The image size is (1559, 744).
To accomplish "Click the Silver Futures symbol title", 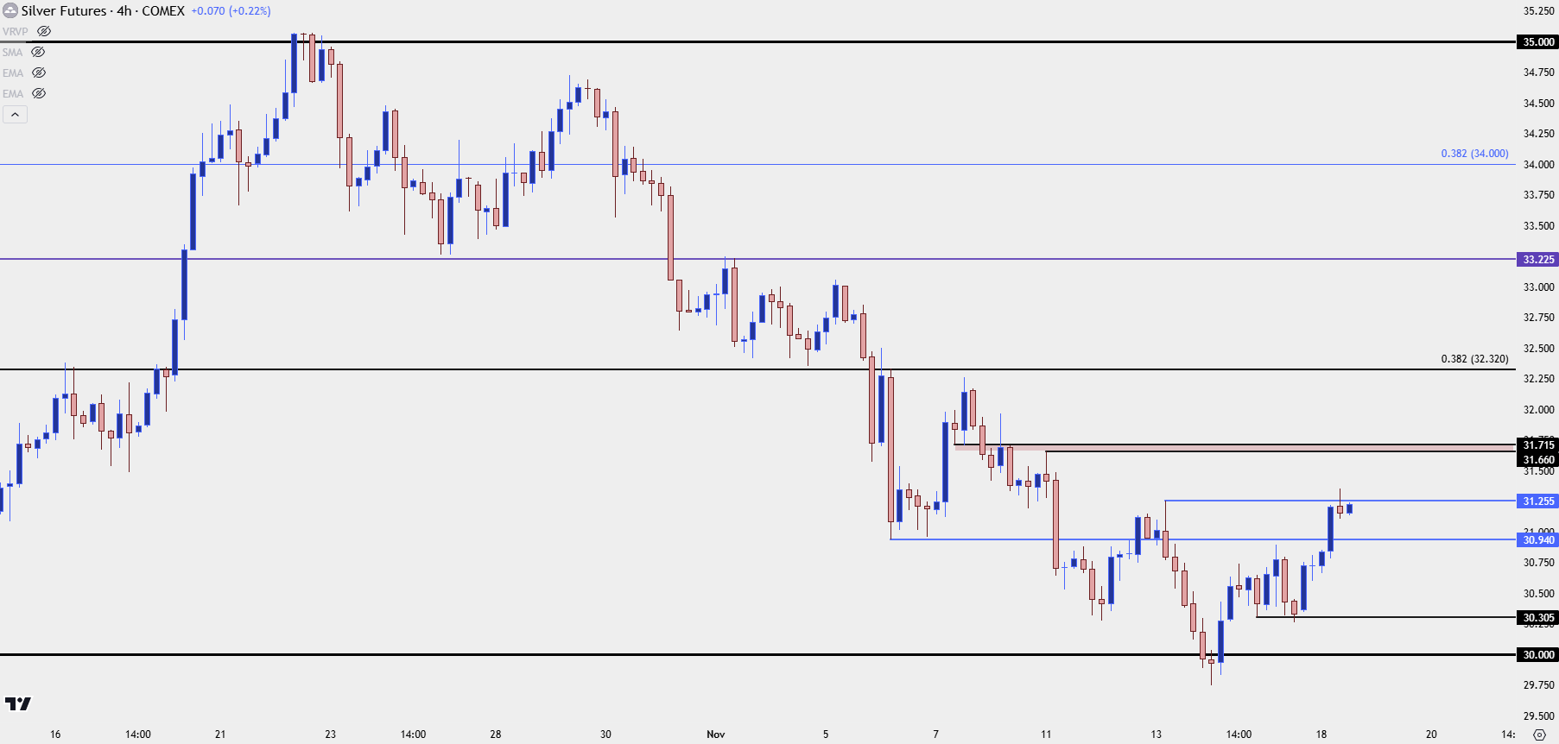I will [103, 10].
